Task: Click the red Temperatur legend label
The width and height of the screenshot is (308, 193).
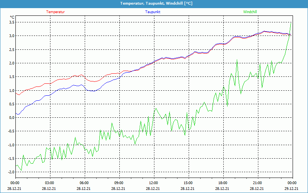Action: tap(55, 12)
